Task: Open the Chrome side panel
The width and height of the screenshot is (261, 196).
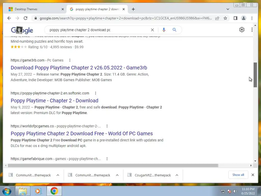Action: click(x=235, y=18)
